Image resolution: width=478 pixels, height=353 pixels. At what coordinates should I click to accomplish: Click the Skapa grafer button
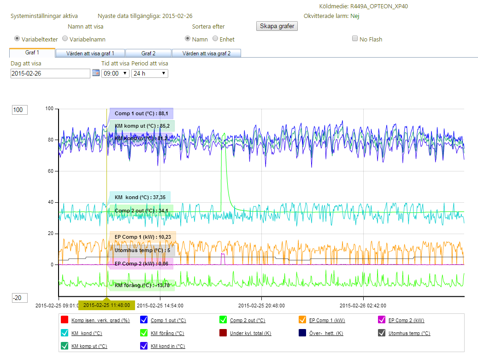point(277,26)
